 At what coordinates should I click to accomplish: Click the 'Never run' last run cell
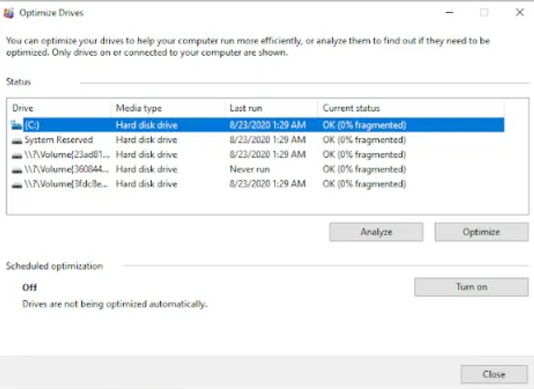tap(250, 169)
